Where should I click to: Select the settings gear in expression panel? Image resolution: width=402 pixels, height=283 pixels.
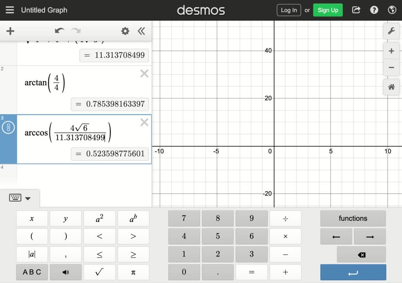pos(125,31)
